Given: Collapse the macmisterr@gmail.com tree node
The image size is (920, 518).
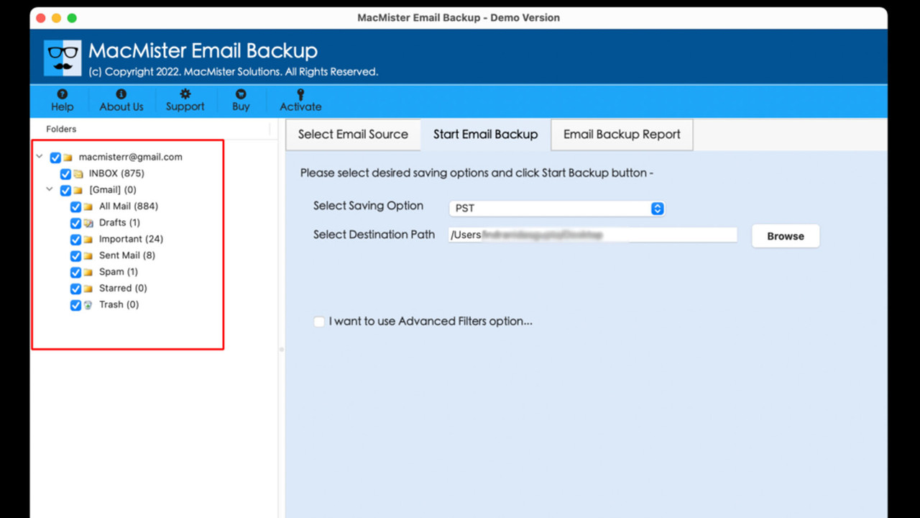Looking at the screenshot, I should pyautogui.click(x=40, y=156).
